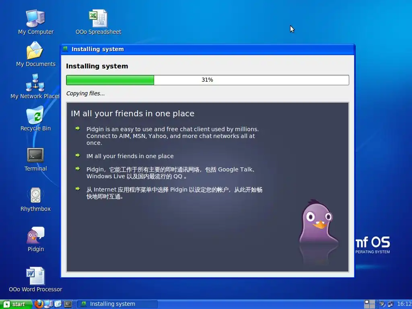Click the 'IM all your friends in one place' headline
Image resolution: width=412 pixels, height=309 pixels.
(132, 113)
